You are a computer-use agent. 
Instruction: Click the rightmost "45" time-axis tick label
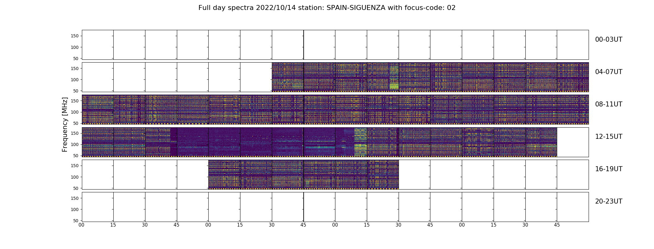tap(557, 225)
